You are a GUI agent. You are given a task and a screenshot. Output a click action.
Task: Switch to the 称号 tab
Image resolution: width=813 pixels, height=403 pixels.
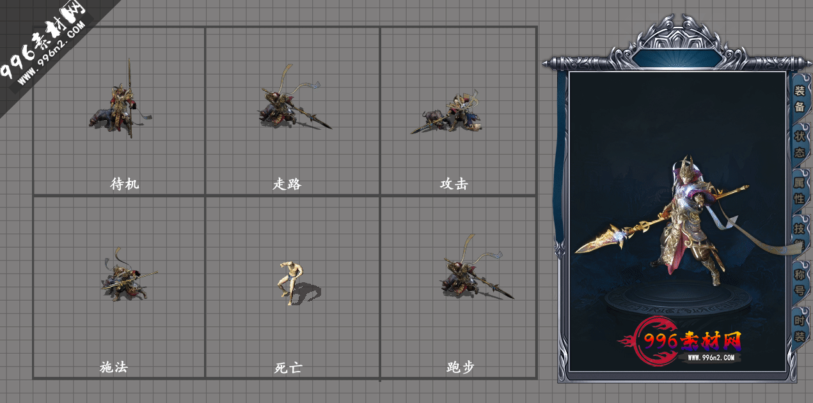pyautogui.click(x=800, y=282)
